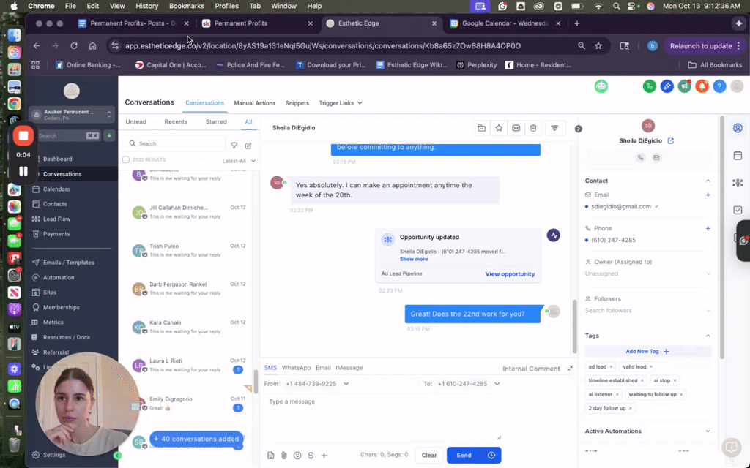Insert an emoji with the smiley icon
Screen dimensions: 750x468
(x=297, y=456)
